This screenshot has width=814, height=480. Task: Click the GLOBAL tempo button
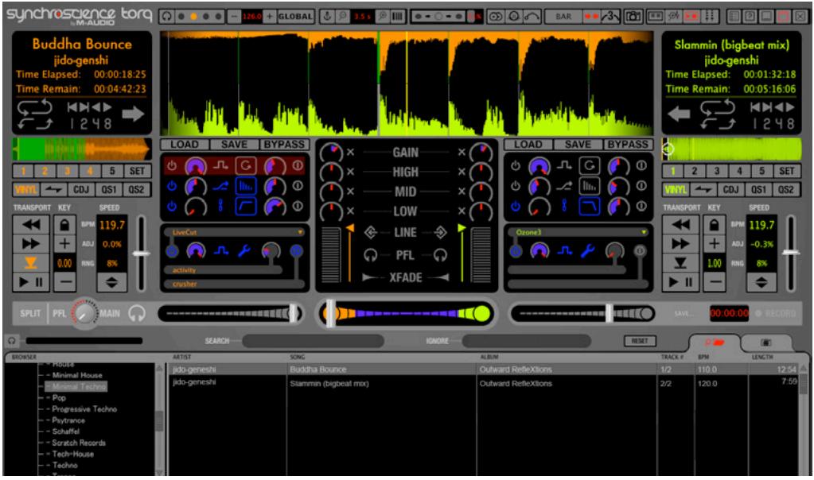[x=295, y=16]
